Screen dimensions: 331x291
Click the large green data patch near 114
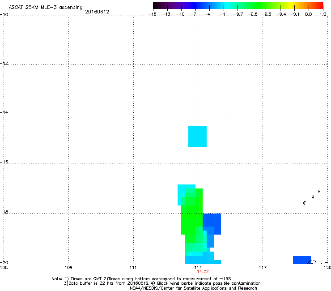pyautogui.click(x=192, y=215)
